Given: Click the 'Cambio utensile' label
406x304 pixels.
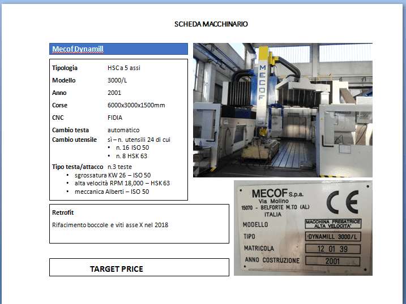Looking at the screenshot, I should tap(74, 140).
